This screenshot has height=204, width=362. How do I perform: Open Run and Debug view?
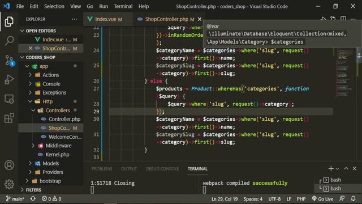click(x=9, y=79)
